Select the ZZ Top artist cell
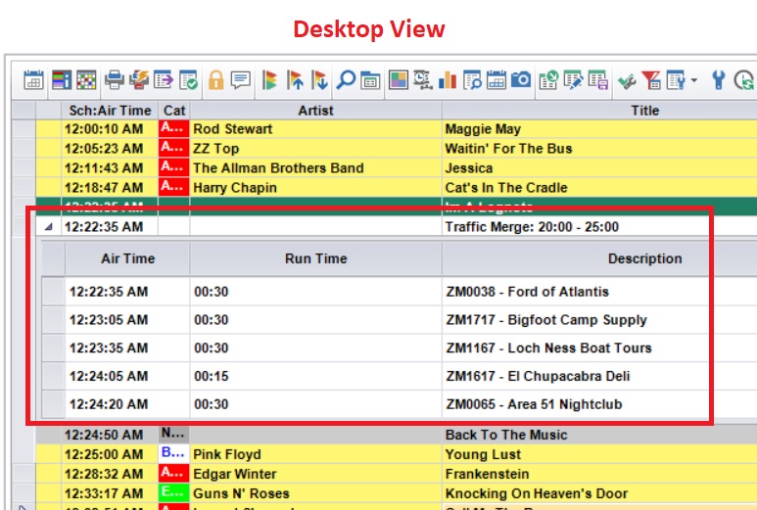Image resolution: width=757 pixels, height=510 pixels. point(315,148)
